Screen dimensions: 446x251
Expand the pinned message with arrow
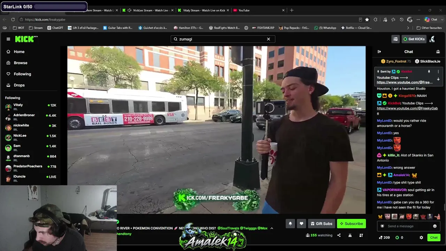(438, 79)
